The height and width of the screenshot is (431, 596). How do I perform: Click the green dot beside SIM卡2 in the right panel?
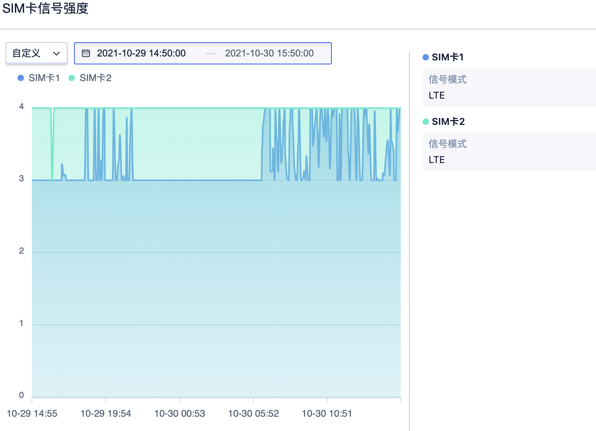point(425,122)
